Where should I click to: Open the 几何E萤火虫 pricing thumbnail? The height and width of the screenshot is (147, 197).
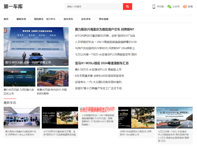(19, 77)
